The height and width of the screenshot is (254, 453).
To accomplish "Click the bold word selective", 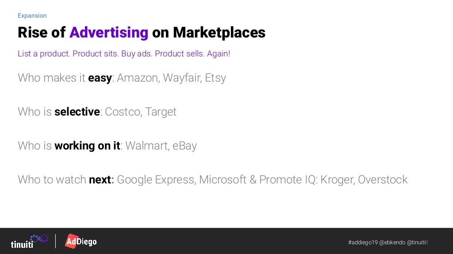I will pyautogui.click(x=77, y=112).
